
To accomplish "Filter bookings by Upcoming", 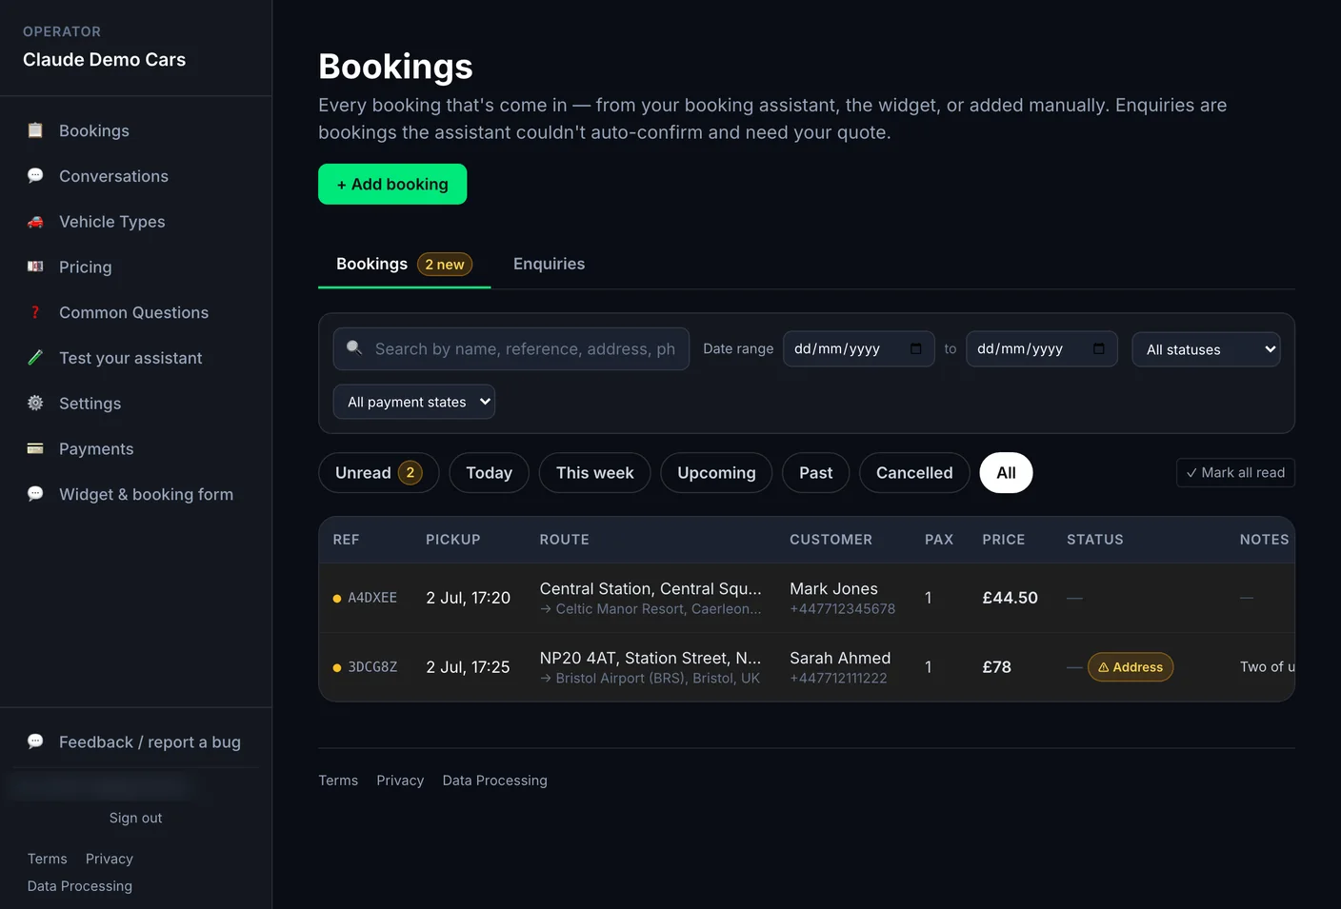I will click(716, 473).
